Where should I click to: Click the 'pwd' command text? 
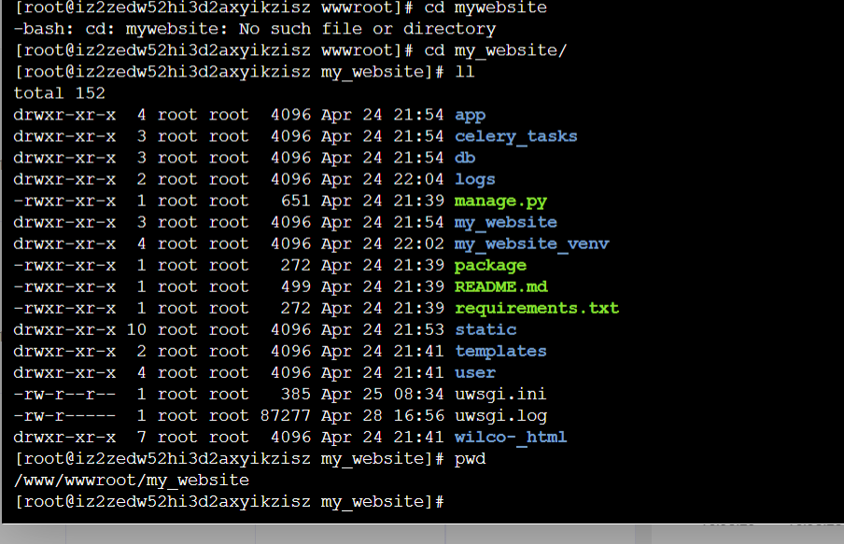tap(470, 459)
